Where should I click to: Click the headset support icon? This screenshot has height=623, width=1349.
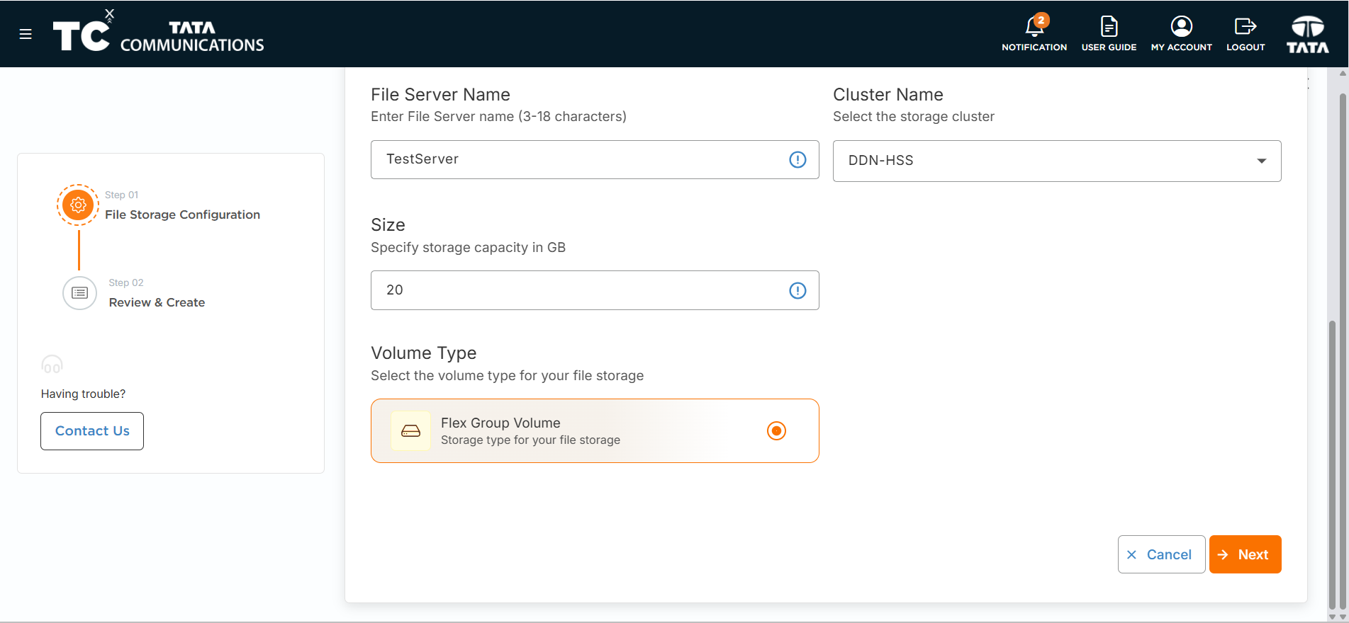(x=52, y=365)
